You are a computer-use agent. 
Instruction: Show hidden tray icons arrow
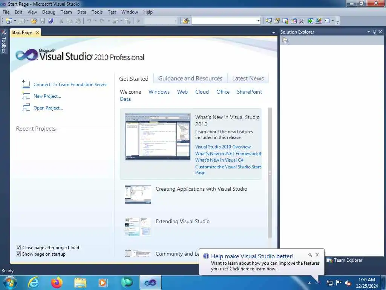[309, 283]
